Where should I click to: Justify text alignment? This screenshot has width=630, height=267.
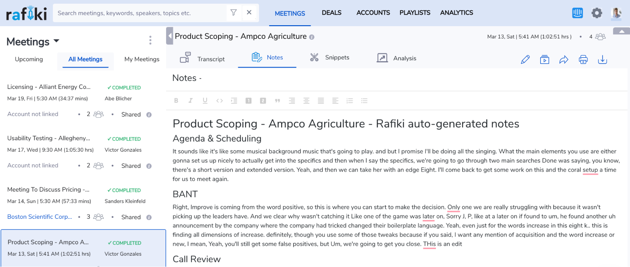(x=321, y=101)
